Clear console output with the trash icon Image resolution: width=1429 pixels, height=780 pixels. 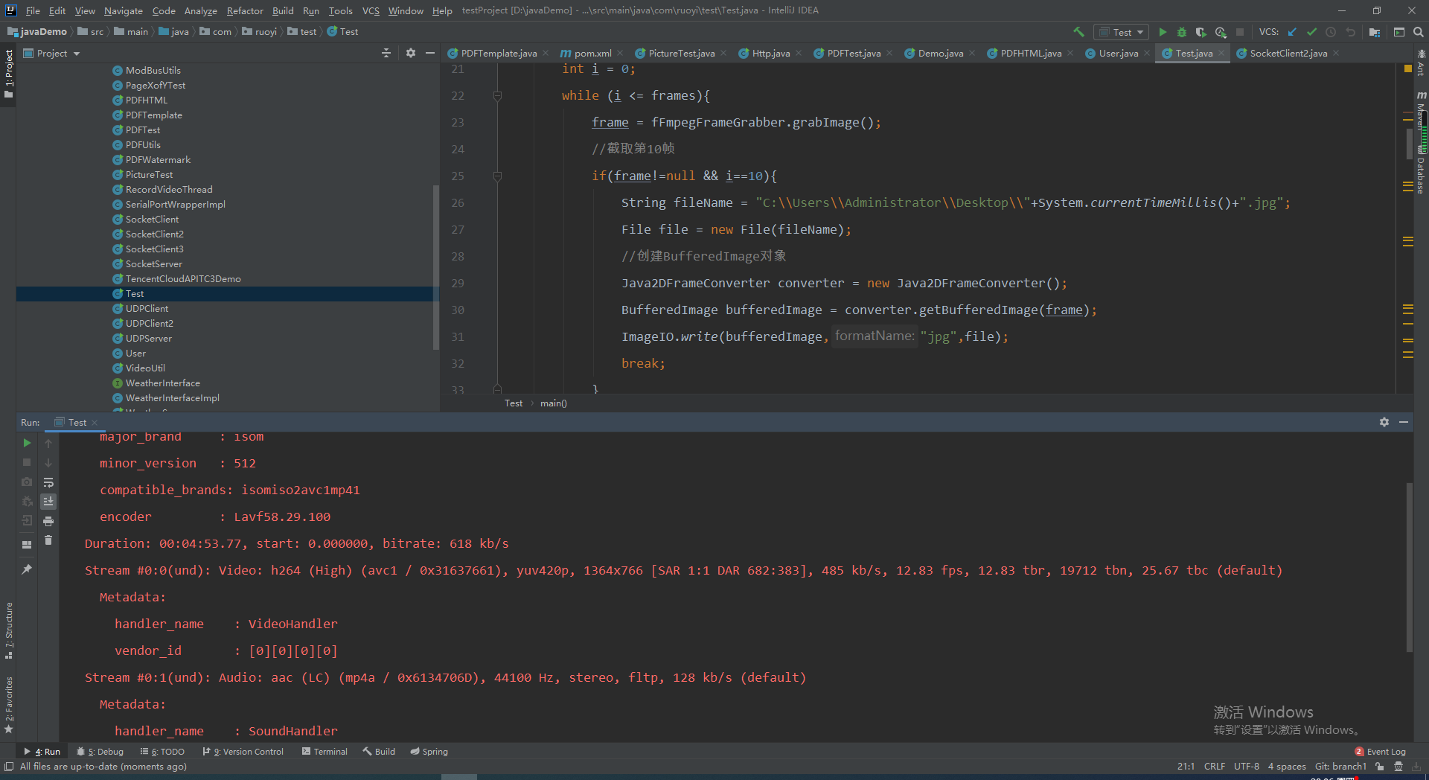[48, 540]
